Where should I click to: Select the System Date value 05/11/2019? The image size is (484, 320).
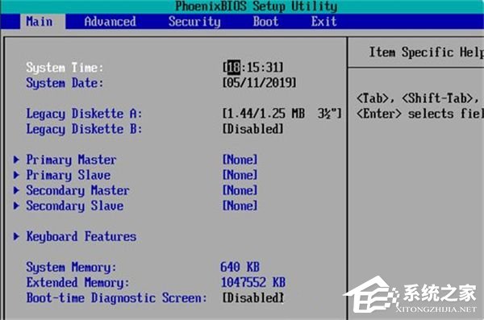[x=259, y=83]
